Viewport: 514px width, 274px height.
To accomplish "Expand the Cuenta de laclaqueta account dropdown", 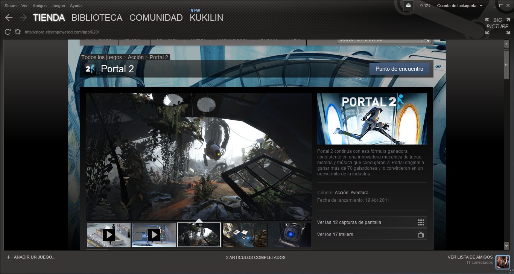I will pos(460,6).
